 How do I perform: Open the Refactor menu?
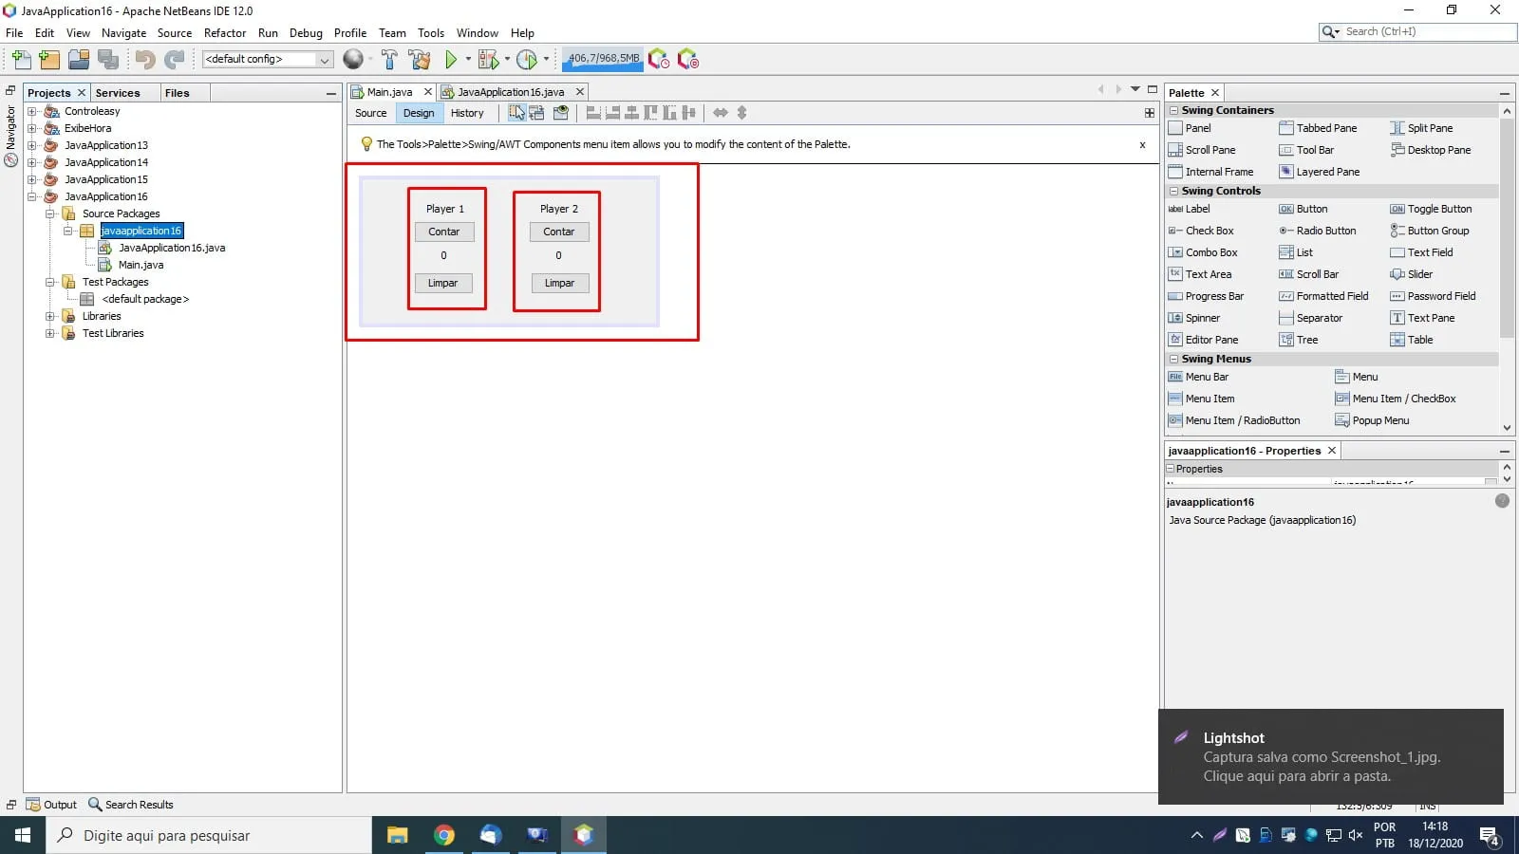tap(225, 33)
